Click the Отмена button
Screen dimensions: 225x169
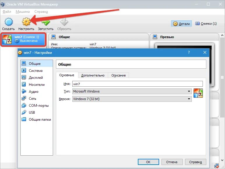pos(172,162)
